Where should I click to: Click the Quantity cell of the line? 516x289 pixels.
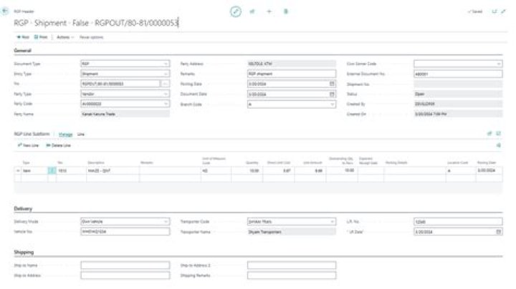[x=247, y=171]
